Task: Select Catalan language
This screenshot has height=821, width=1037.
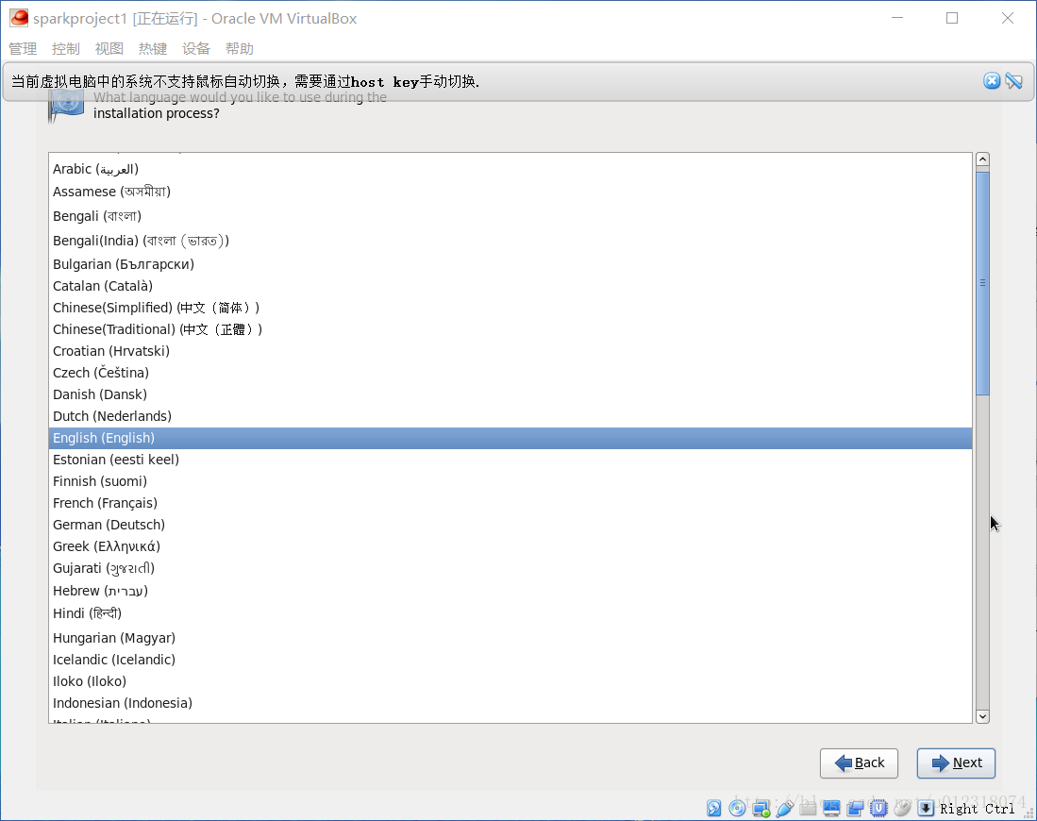Action: point(510,287)
